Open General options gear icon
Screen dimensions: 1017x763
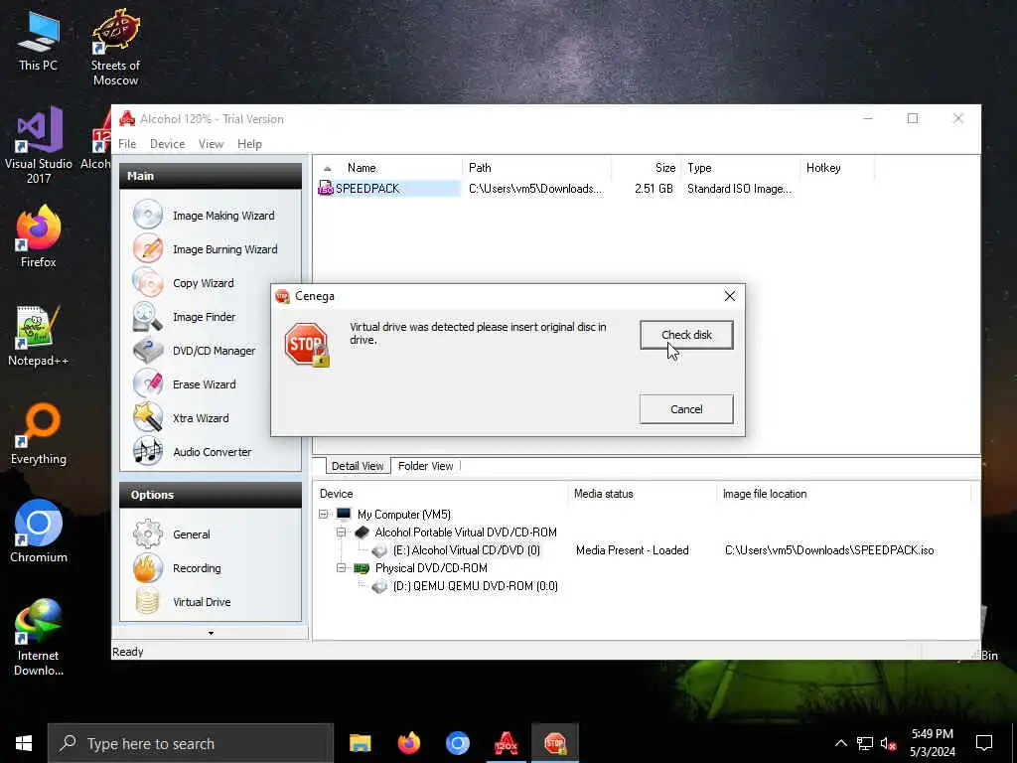point(148,534)
